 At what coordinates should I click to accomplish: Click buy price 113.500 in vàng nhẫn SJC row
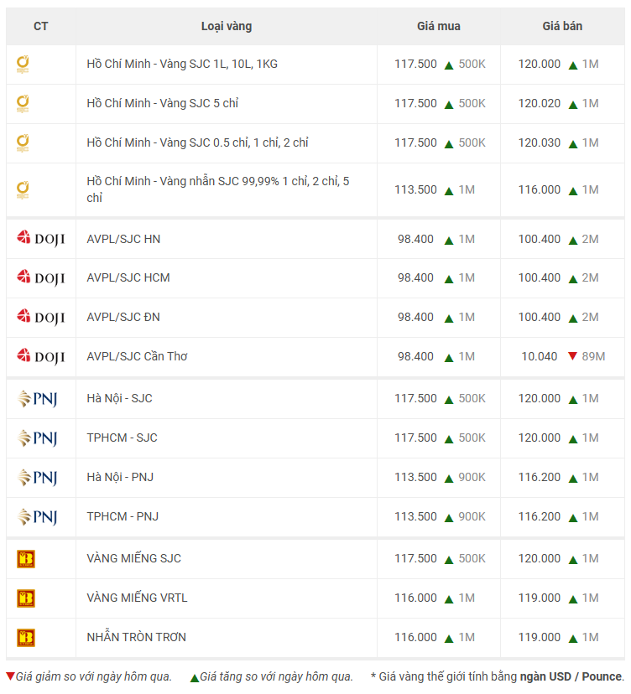415,190
